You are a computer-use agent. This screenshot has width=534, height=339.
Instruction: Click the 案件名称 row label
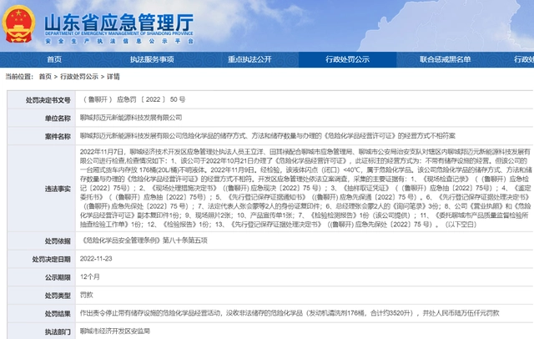click(x=58, y=136)
